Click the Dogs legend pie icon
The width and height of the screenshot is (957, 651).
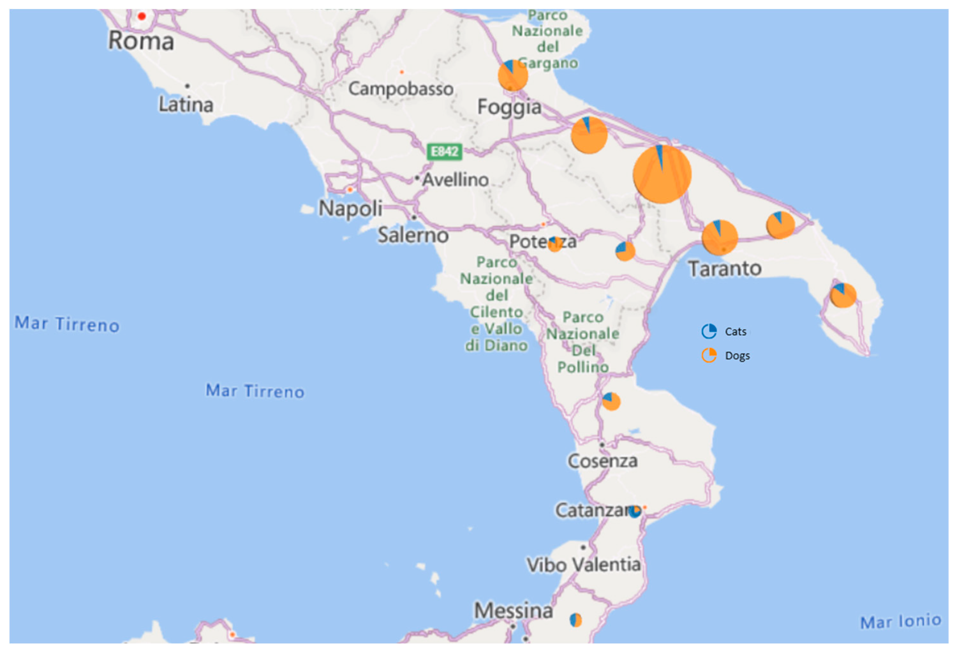pyautogui.click(x=709, y=355)
